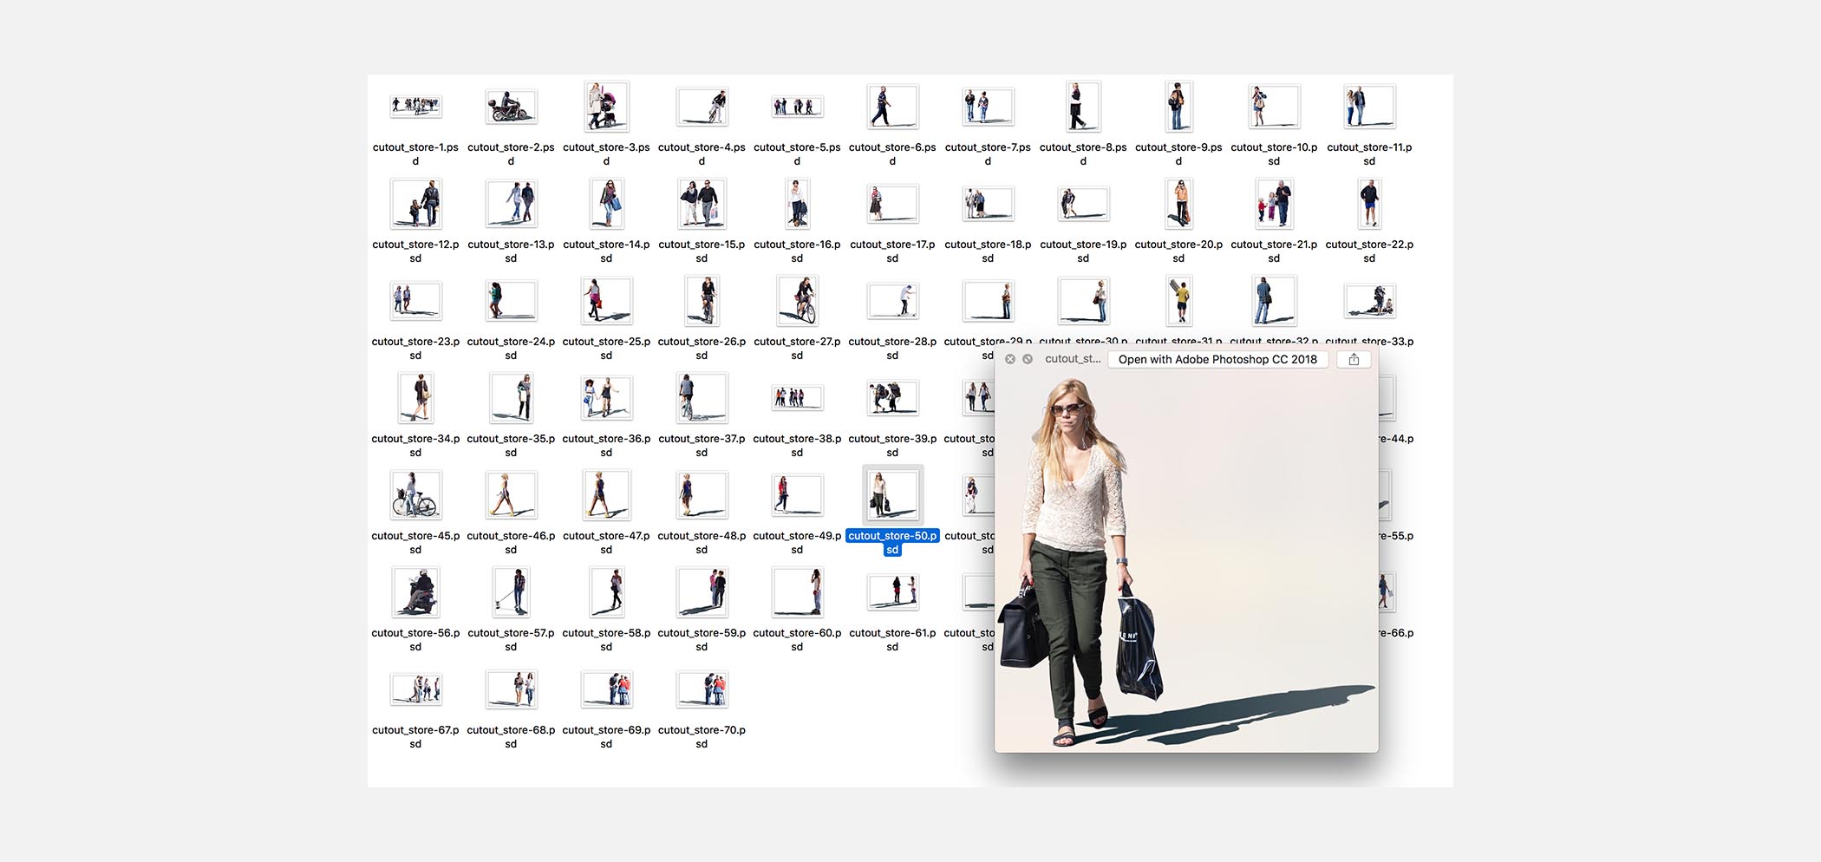Click cutout_store-19.psd thumbnail
1821x862 pixels.
point(1084,204)
